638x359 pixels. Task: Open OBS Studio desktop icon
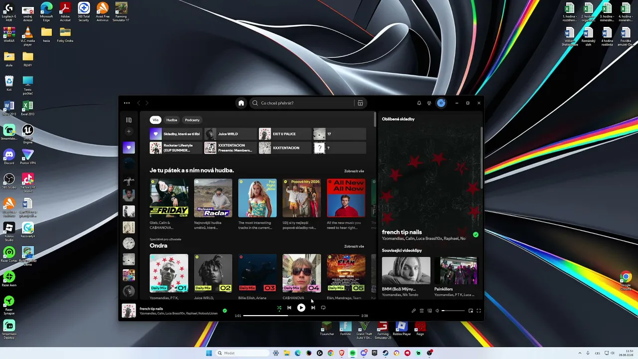click(x=9, y=181)
